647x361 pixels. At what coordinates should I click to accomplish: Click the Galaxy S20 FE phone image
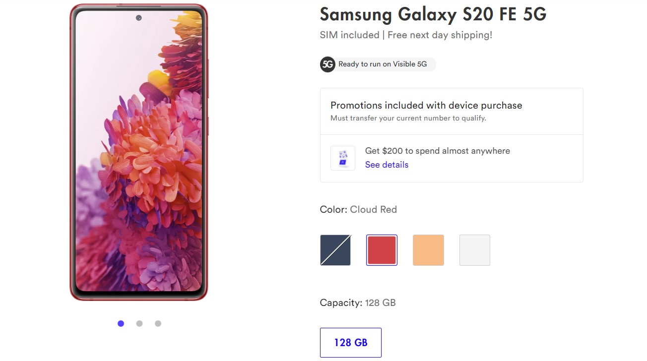(x=138, y=152)
